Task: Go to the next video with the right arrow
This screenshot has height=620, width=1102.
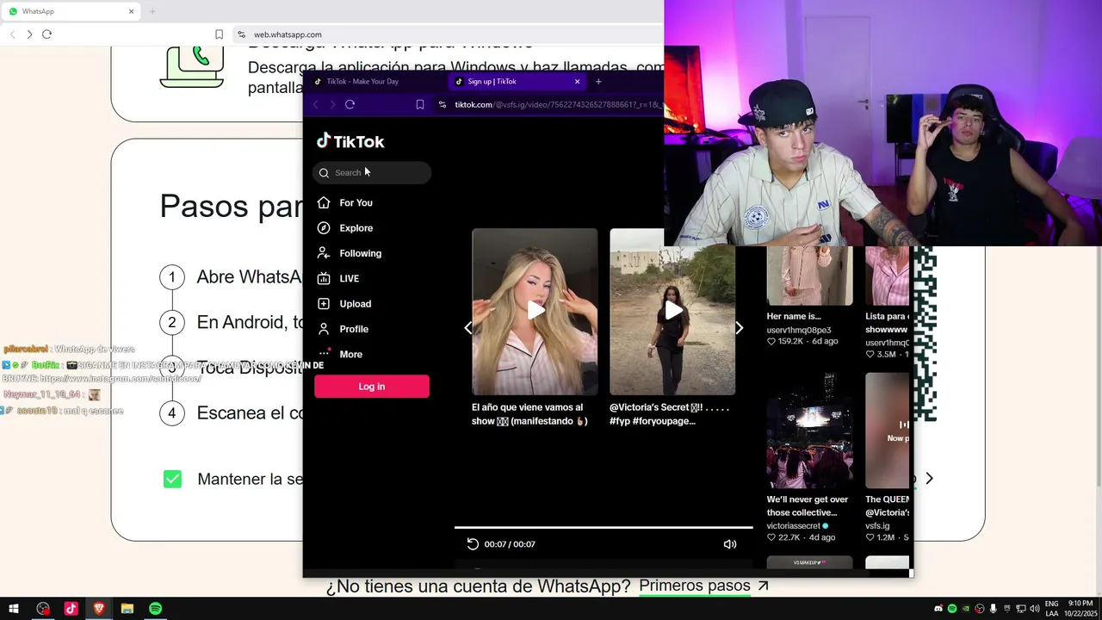Action: [x=739, y=328]
